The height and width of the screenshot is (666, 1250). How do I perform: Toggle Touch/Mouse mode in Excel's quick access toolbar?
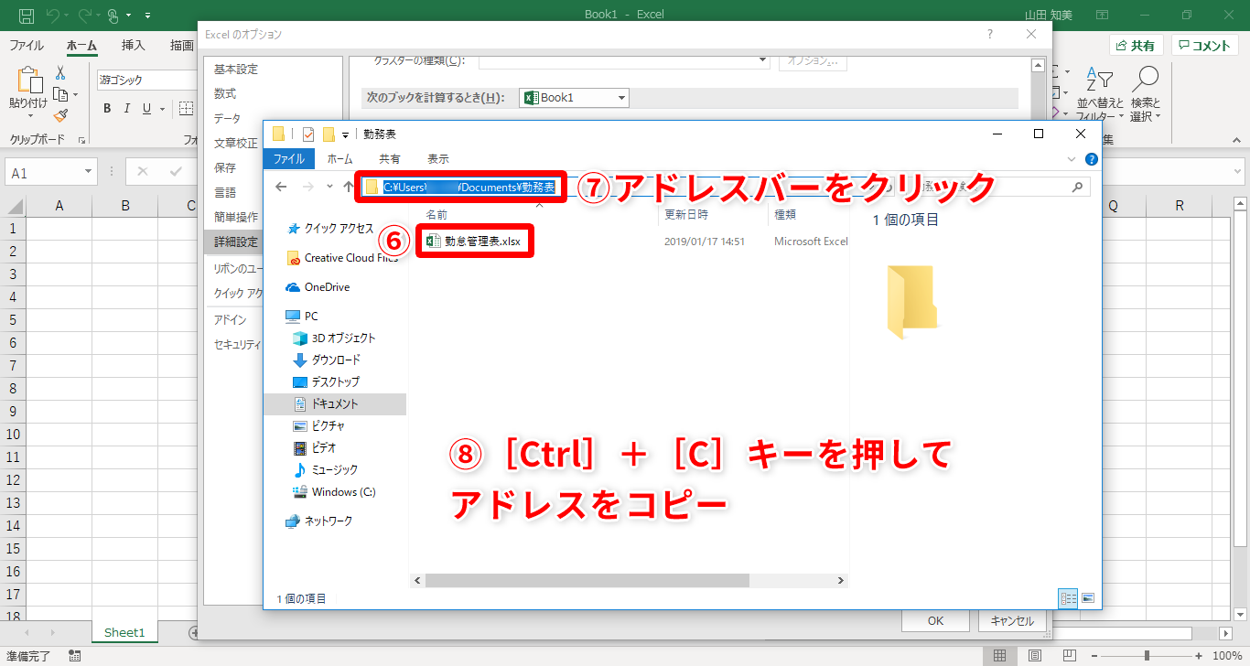coord(114,16)
